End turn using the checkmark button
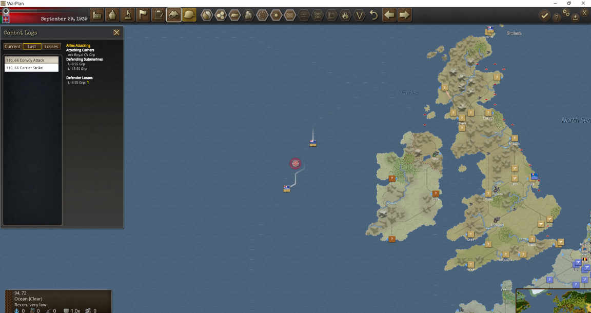The width and height of the screenshot is (591, 313). point(544,16)
